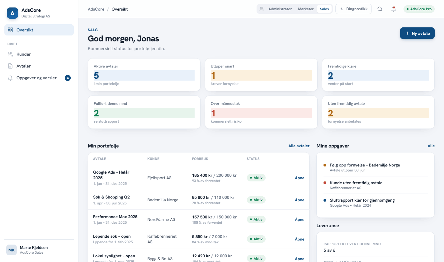Viewport: 444px width, 262px height.
Task: Open the Aktive avtaler card
Action: 144,75
